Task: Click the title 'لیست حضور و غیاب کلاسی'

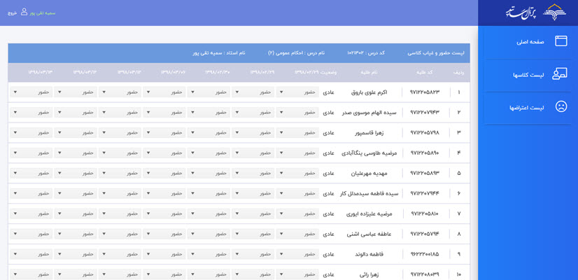Action: point(436,53)
